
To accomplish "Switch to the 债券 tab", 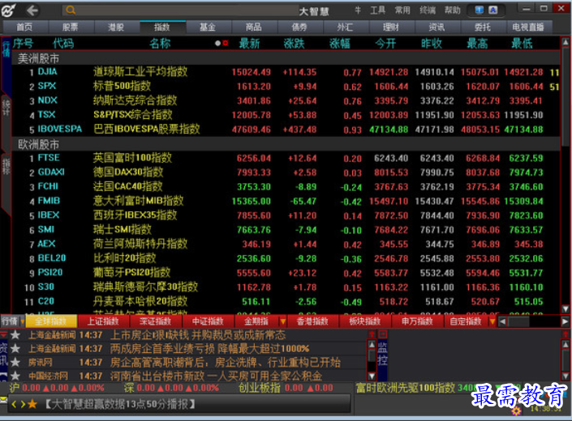I will point(299,27).
